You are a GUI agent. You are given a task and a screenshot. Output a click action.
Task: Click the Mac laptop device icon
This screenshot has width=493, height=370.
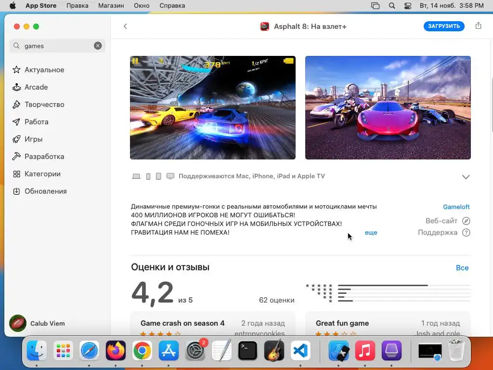click(x=136, y=176)
